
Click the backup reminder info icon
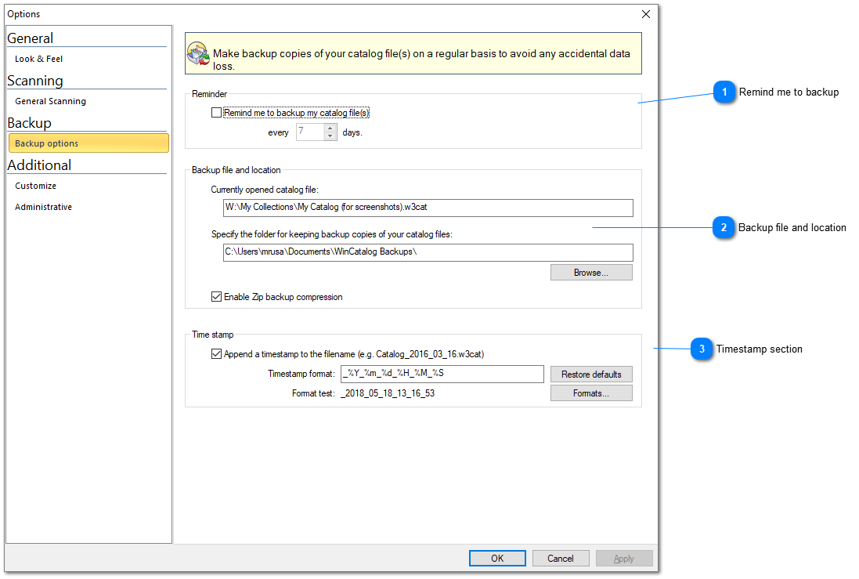[198, 51]
